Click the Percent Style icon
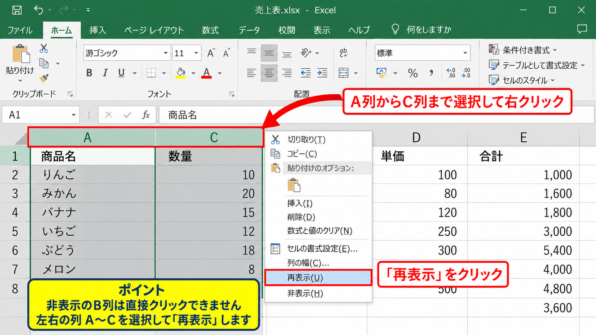This screenshot has height=335, width=596. (413, 73)
